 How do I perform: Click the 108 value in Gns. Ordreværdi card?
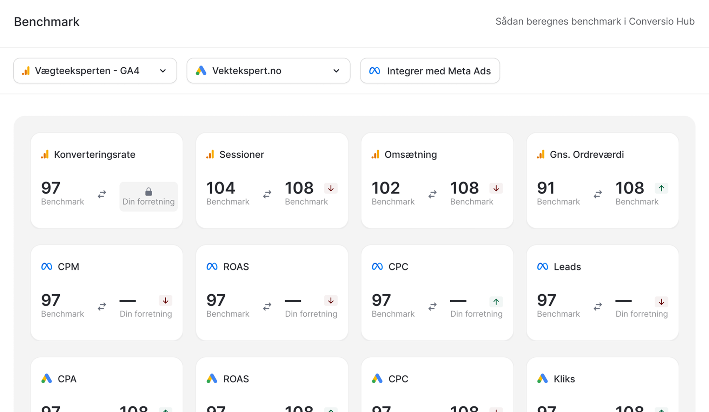[x=630, y=188]
